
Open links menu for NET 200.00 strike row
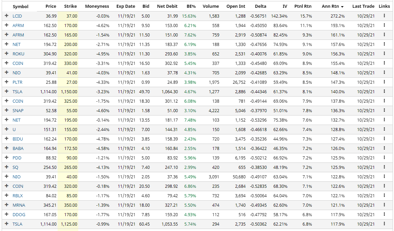pos(384,44)
